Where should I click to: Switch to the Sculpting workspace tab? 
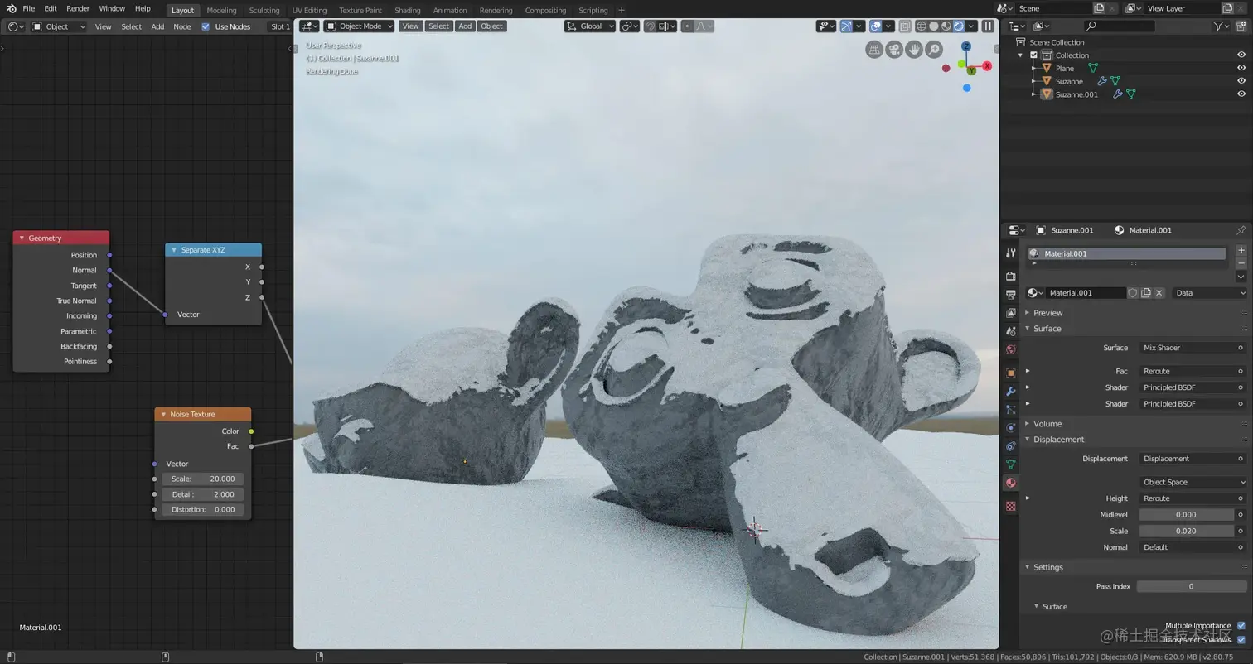point(264,11)
